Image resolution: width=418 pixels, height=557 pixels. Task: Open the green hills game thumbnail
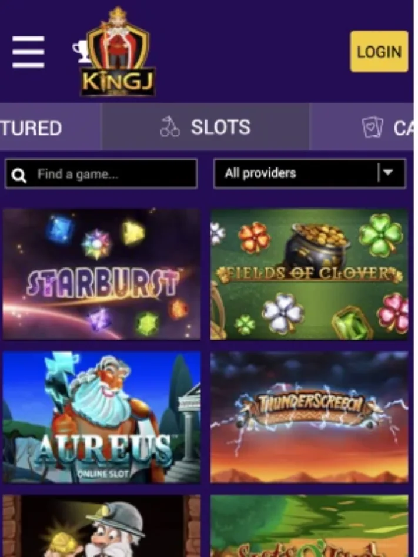[309, 526]
